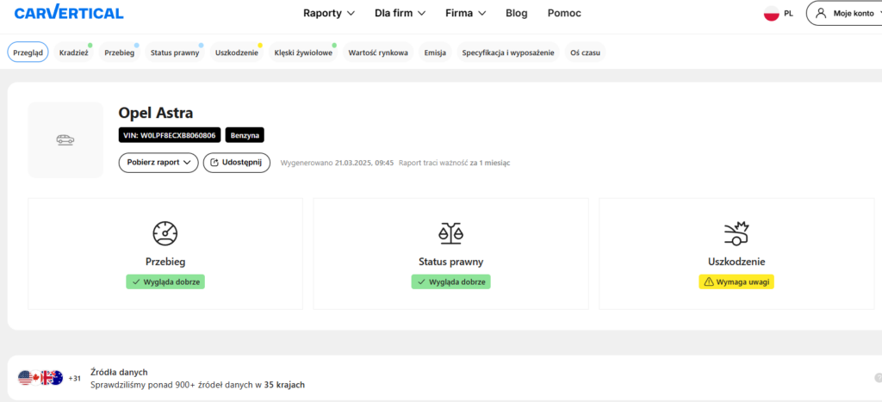
Task: Open the Blog link
Action: 517,14
